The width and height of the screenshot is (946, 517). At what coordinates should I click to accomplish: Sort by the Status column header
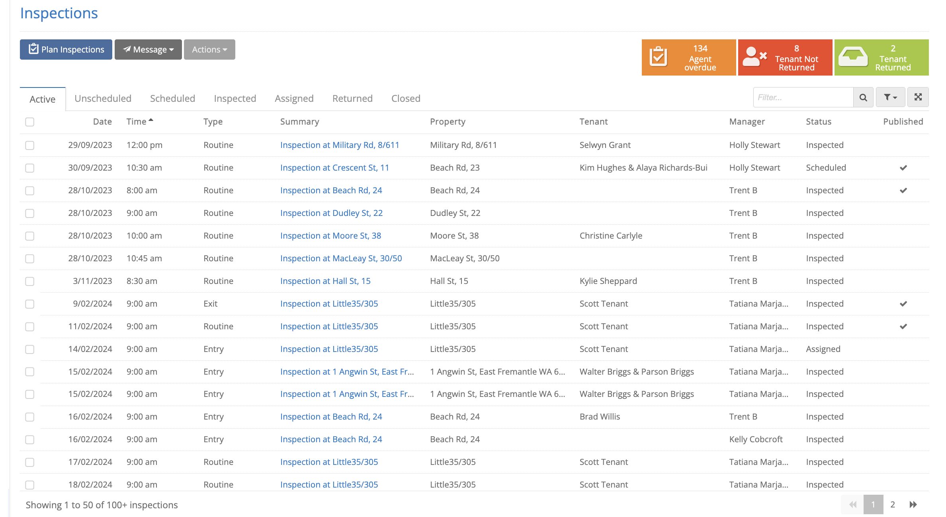point(819,122)
